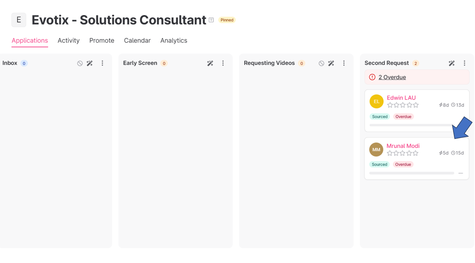This screenshot has height=263, width=475.
Task: Click the progress bar on Mrunal Modi's card
Action: [411, 173]
